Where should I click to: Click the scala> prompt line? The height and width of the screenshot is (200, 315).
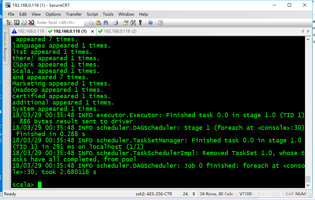[27, 184]
